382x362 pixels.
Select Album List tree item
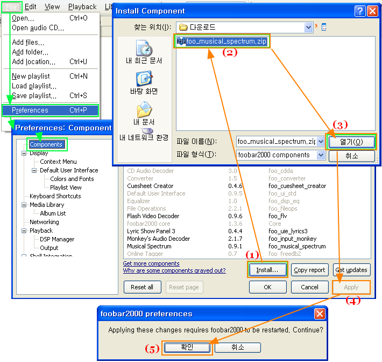point(53,213)
